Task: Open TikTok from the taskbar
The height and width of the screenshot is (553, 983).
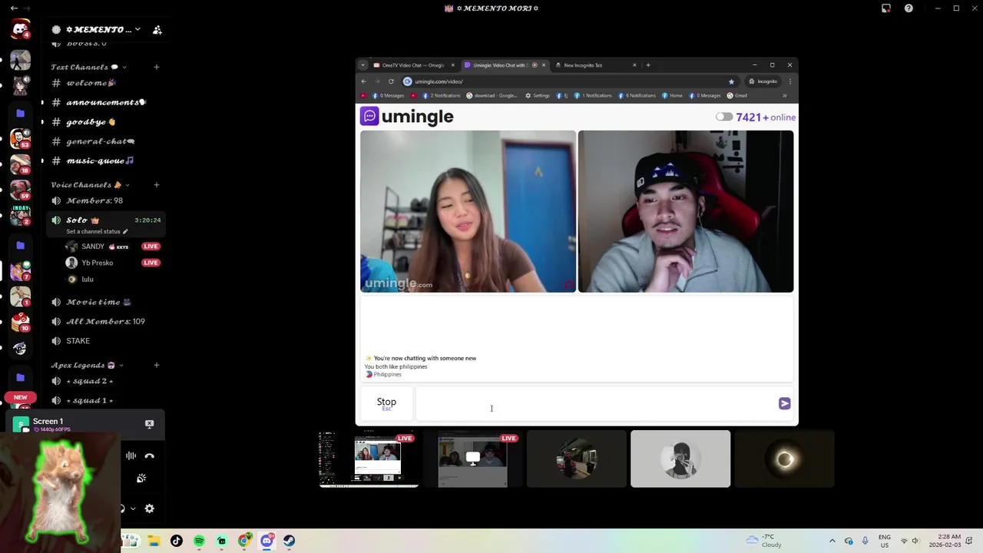Action: (177, 541)
